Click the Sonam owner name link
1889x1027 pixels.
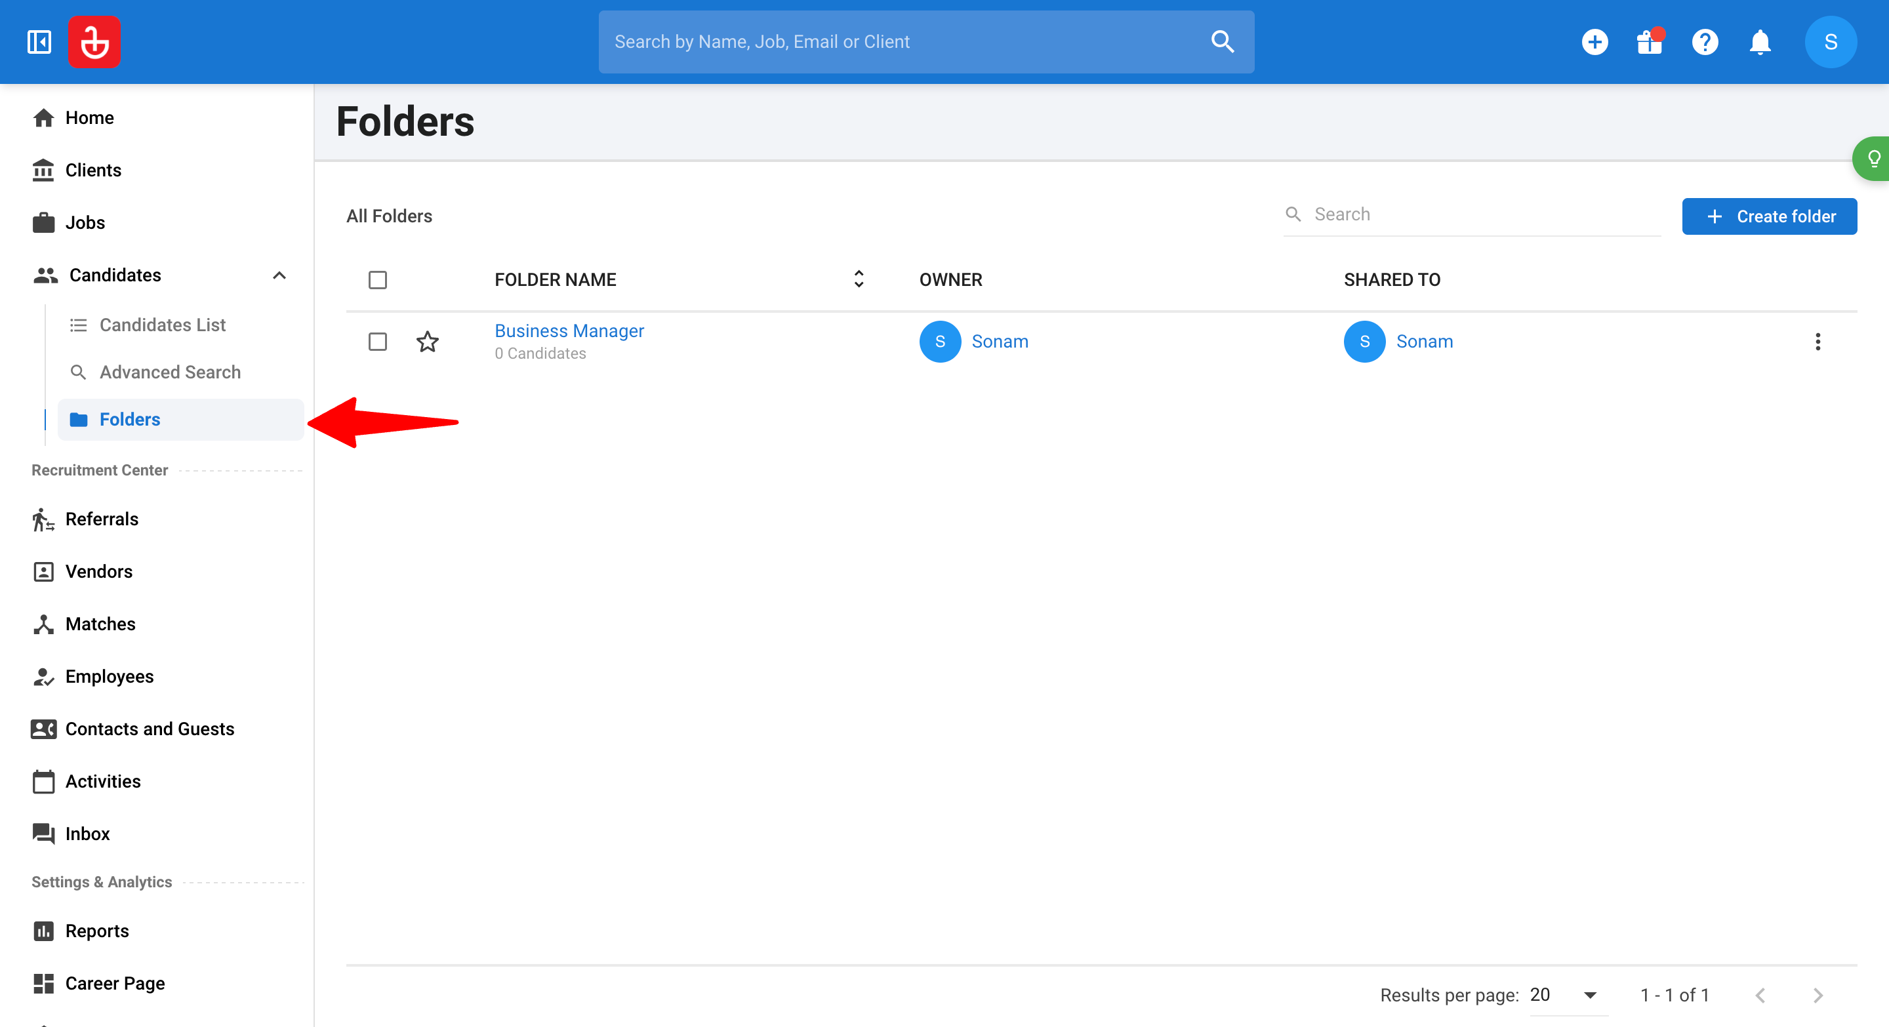point(1000,342)
